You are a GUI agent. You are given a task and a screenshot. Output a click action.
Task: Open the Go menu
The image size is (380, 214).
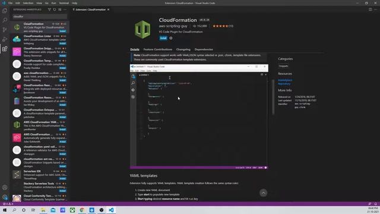[x=47, y=3]
